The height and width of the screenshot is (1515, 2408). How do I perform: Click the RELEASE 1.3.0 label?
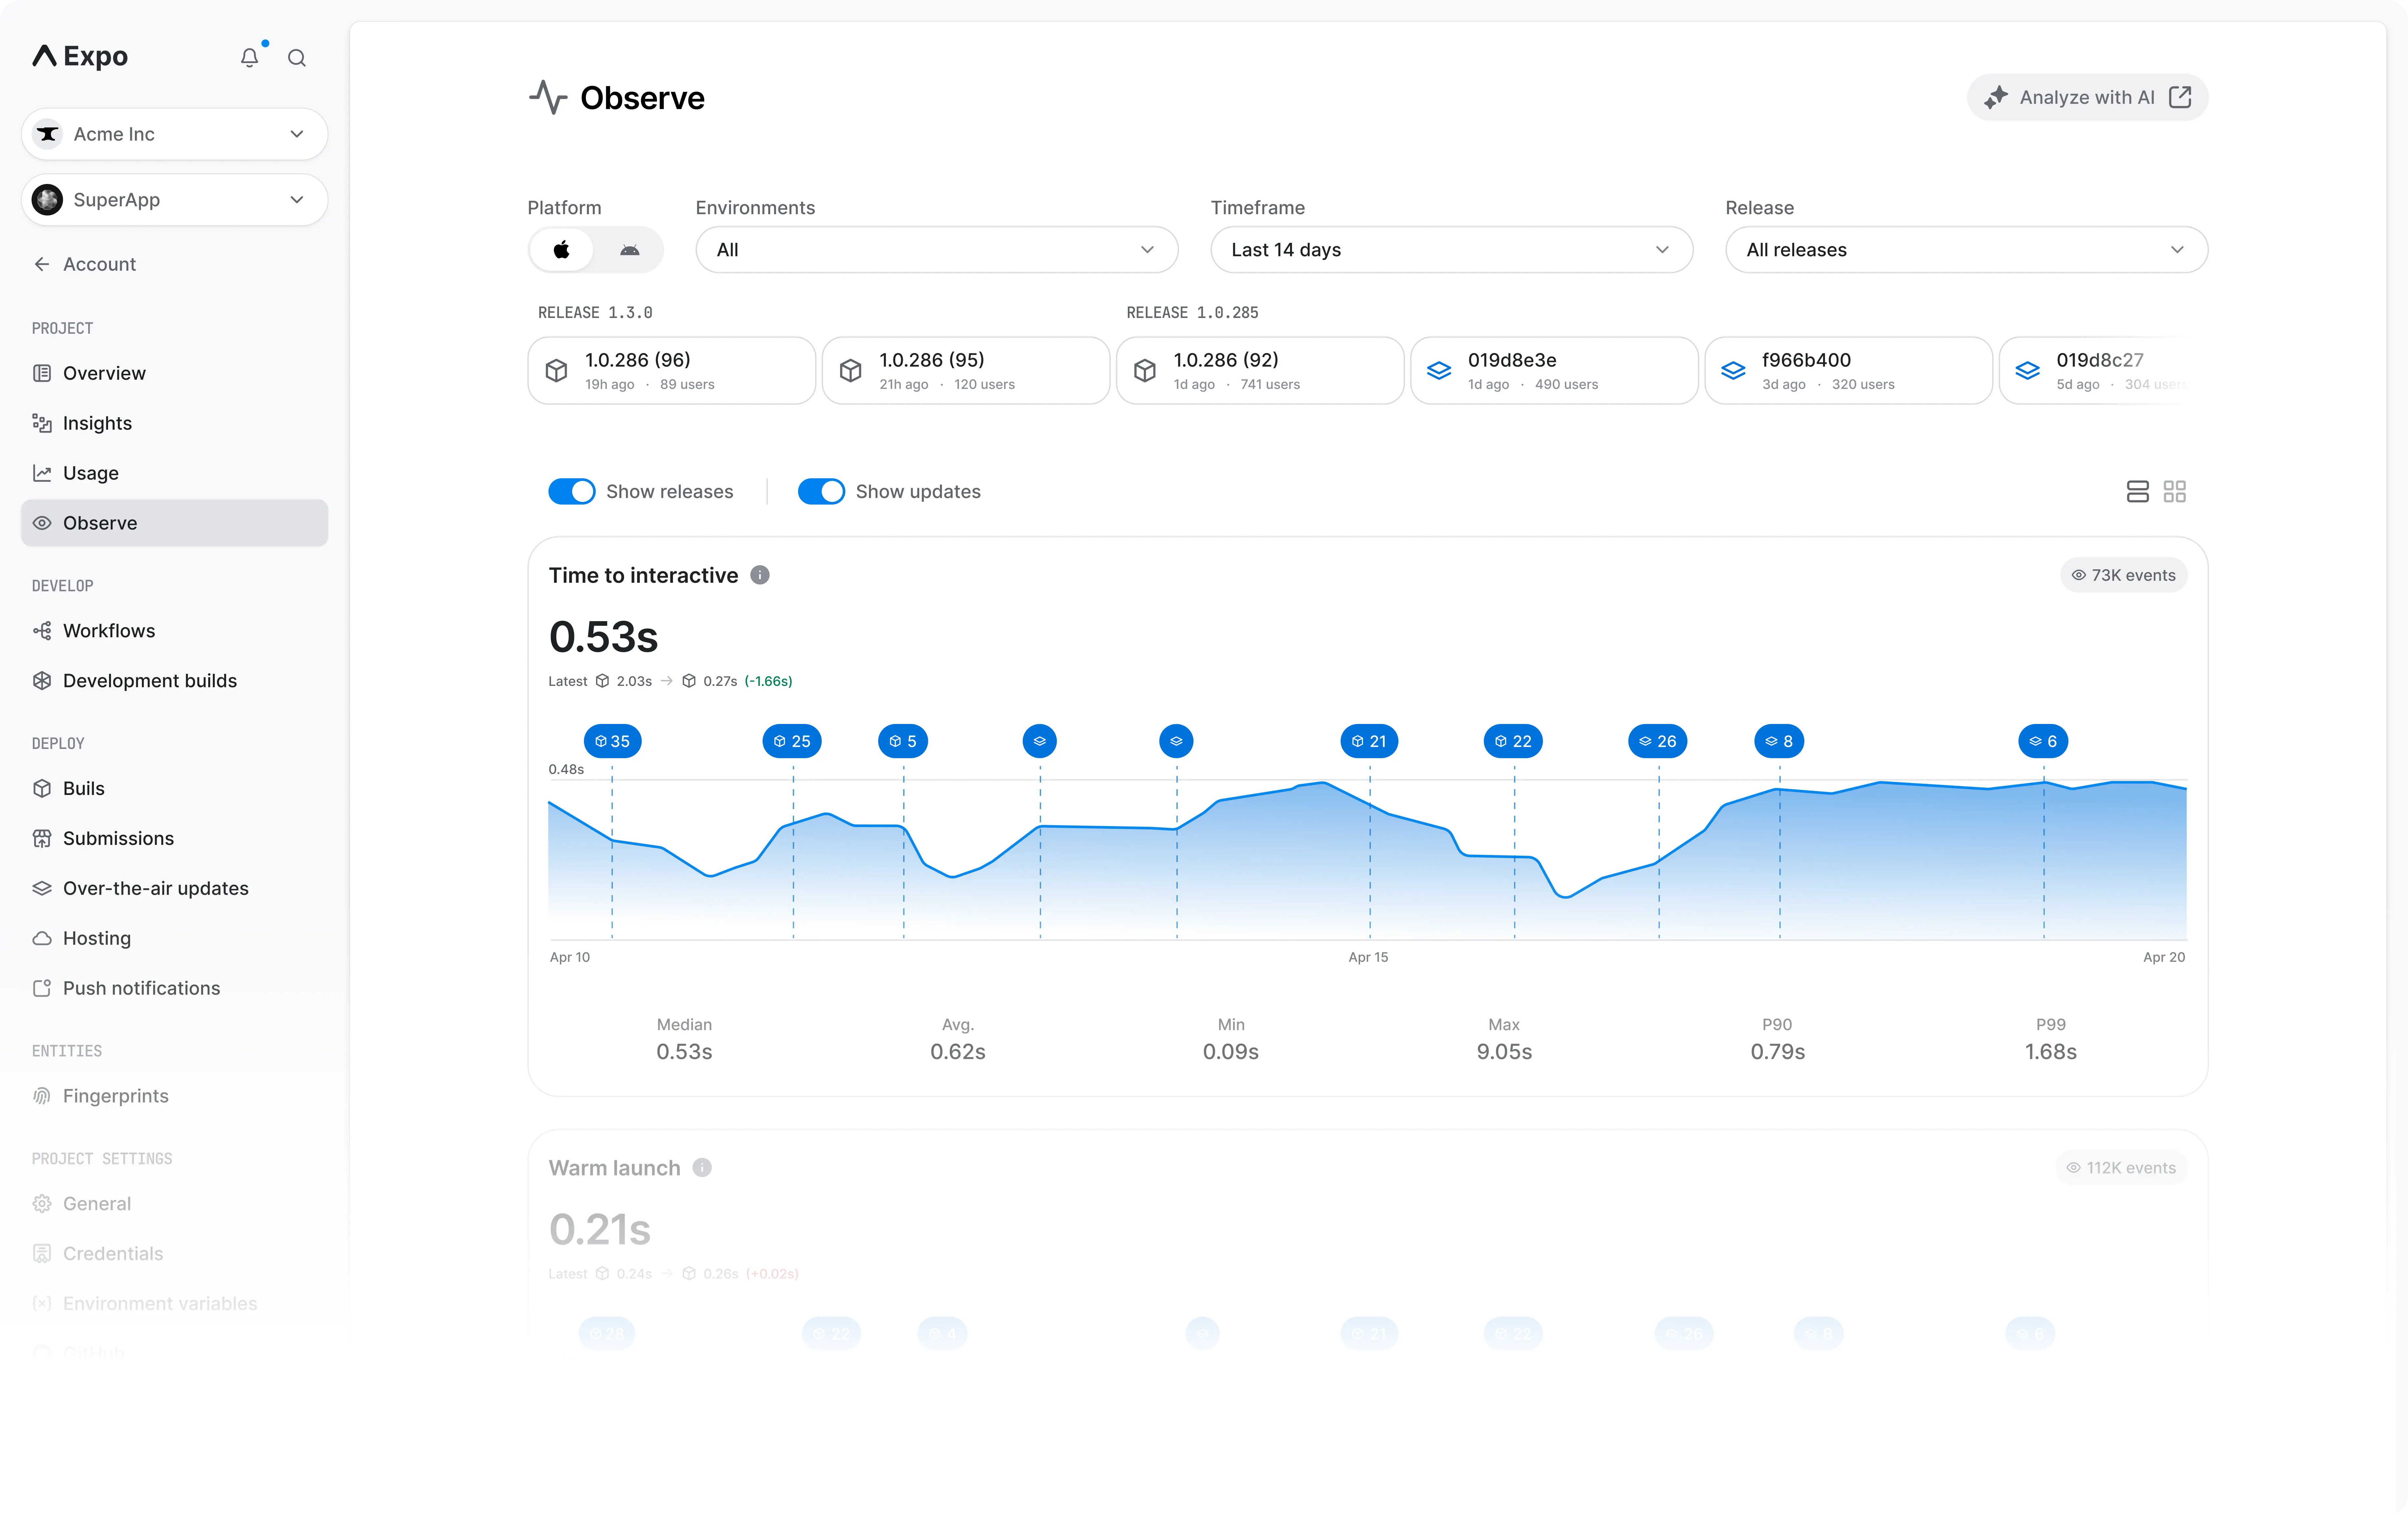pyautogui.click(x=595, y=313)
